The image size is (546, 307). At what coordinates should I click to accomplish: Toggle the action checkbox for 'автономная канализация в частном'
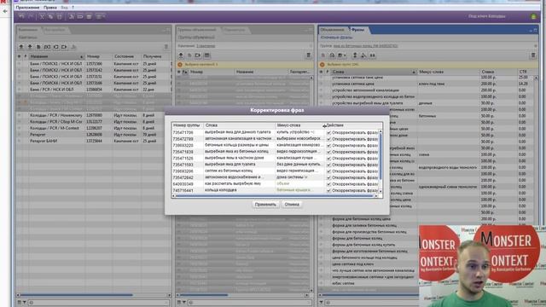(328, 139)
